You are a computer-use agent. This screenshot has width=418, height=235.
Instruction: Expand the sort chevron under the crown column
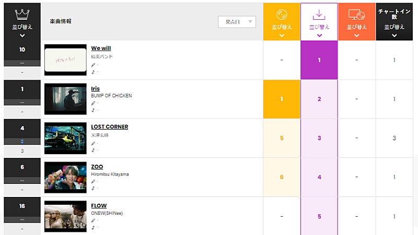(x=22, y=35)
